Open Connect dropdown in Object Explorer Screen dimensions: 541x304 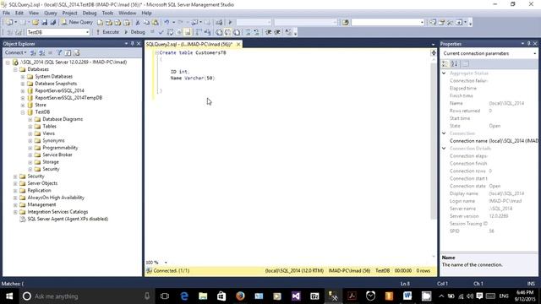(x=15, y=52)
